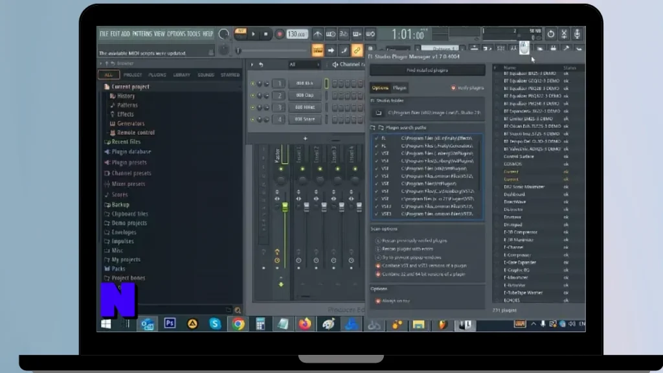Click the volume icon in the system tray
This screenshot has width=663, height=373.
point(572,324)
